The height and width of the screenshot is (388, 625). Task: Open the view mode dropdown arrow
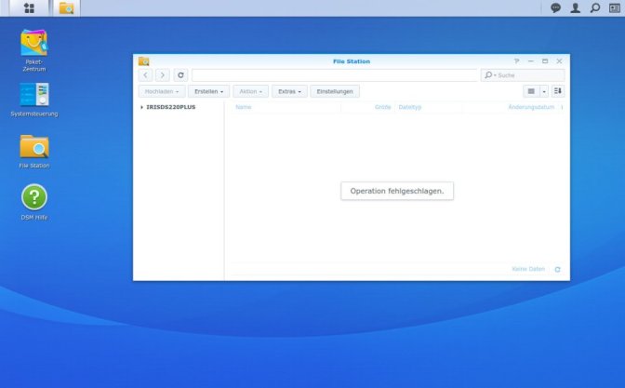[544, 91]
